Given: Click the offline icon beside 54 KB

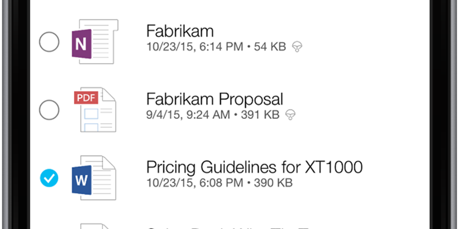Looking at the screenshot, I should (296, 47).
